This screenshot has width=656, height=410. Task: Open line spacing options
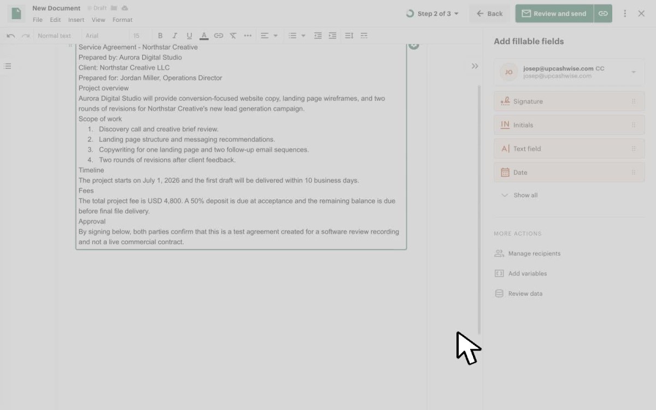pos(349,36)
